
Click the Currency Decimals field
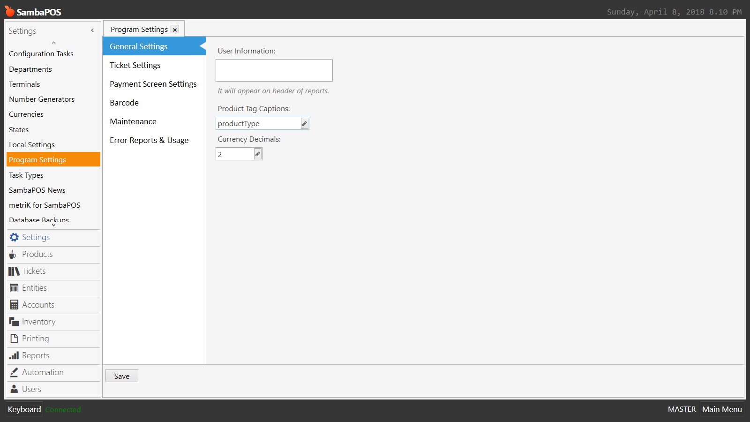pyautogui.click(x=235, y=154)
